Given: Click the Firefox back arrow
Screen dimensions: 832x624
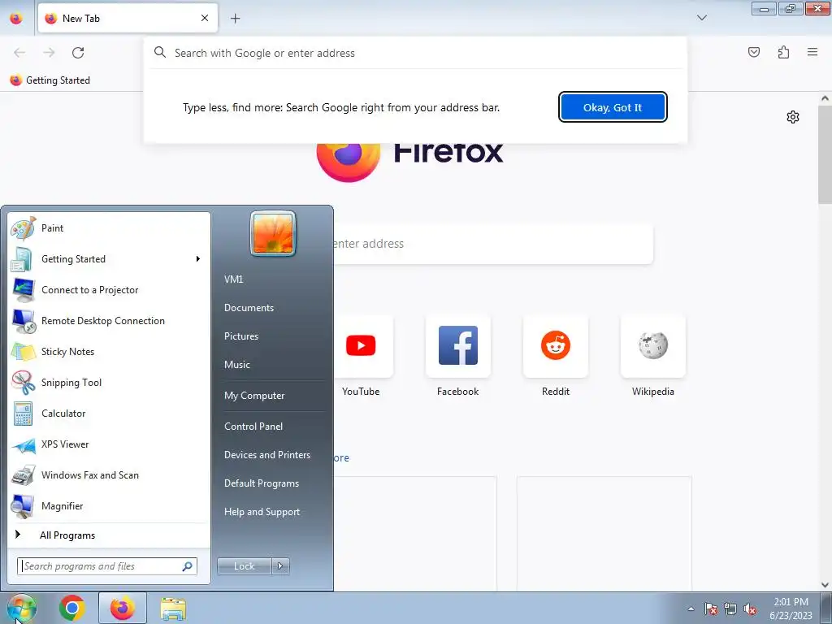Looking at the screenshot, I should pos(19,53).
